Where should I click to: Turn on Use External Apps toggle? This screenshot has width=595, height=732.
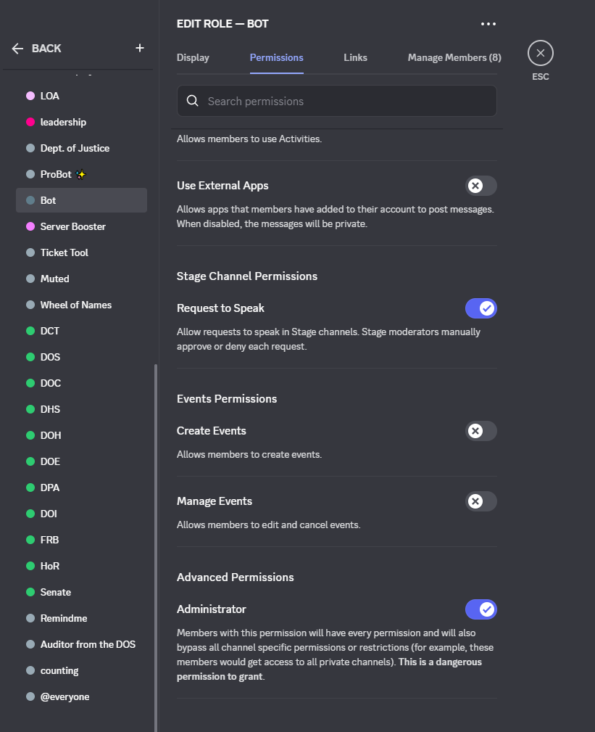(x=481, y=186)
